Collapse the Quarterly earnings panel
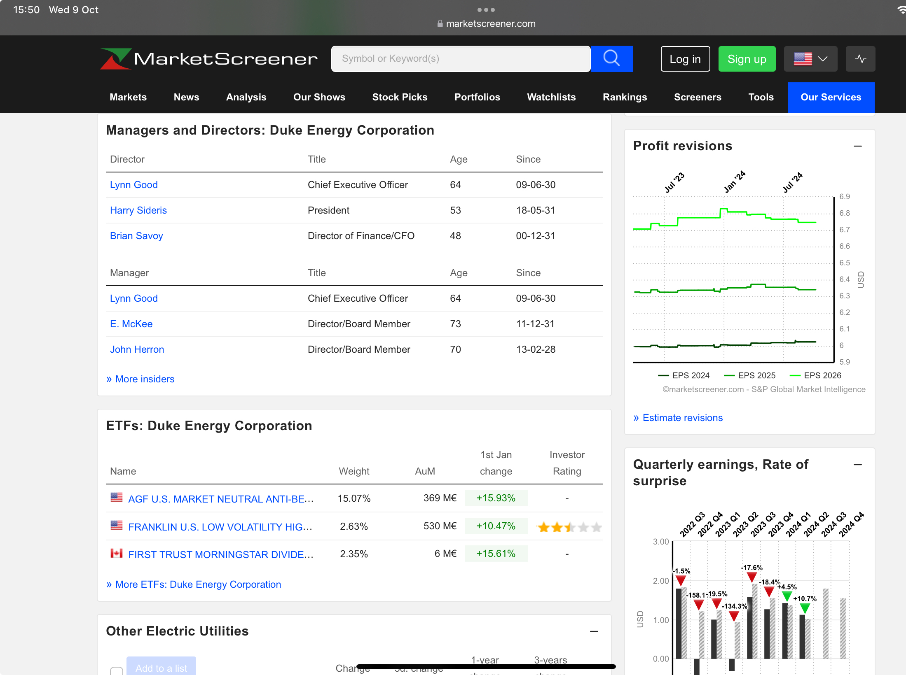 point(858,465)
